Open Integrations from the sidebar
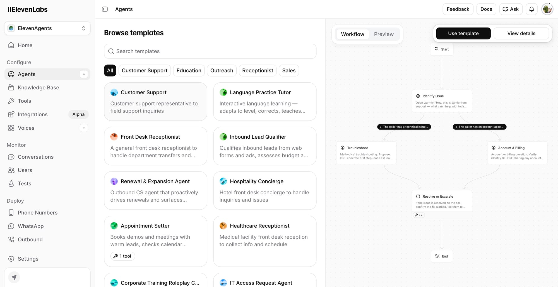 tap(33, 114)
